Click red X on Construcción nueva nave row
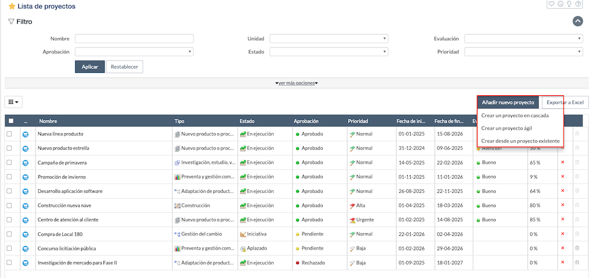591x278 pixels. [x=563, y=205]
